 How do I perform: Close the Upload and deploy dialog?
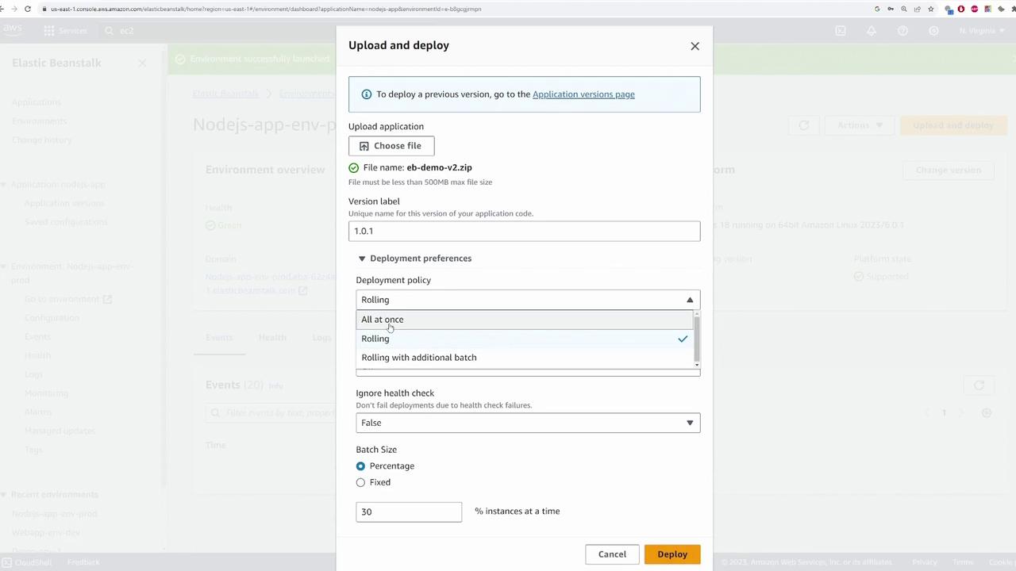(x=695, y=46)
